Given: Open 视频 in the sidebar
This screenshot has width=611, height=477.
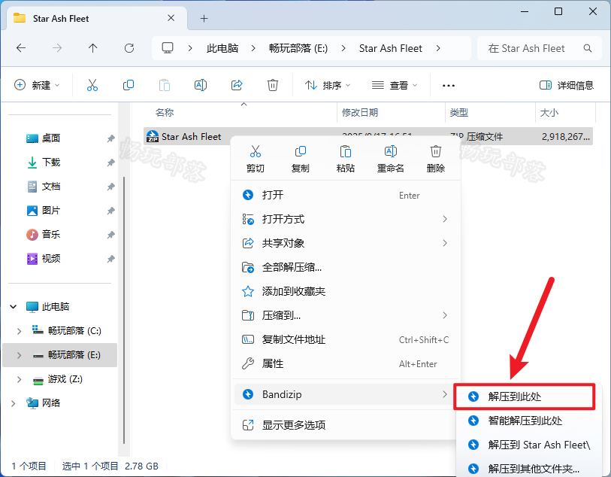Looking at the screenshot, I should click(x=50, y=259).
